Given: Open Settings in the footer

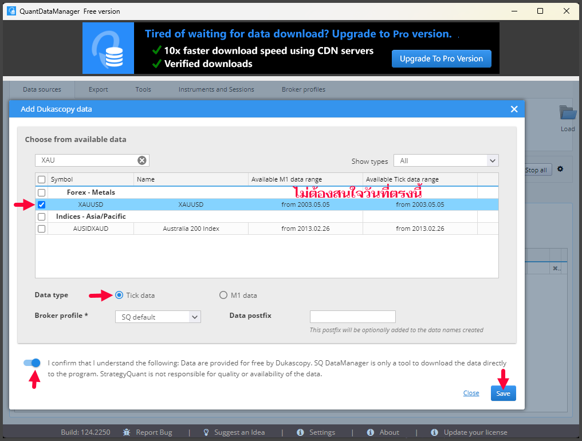Looking at the screenshot, I should [322, 432].
